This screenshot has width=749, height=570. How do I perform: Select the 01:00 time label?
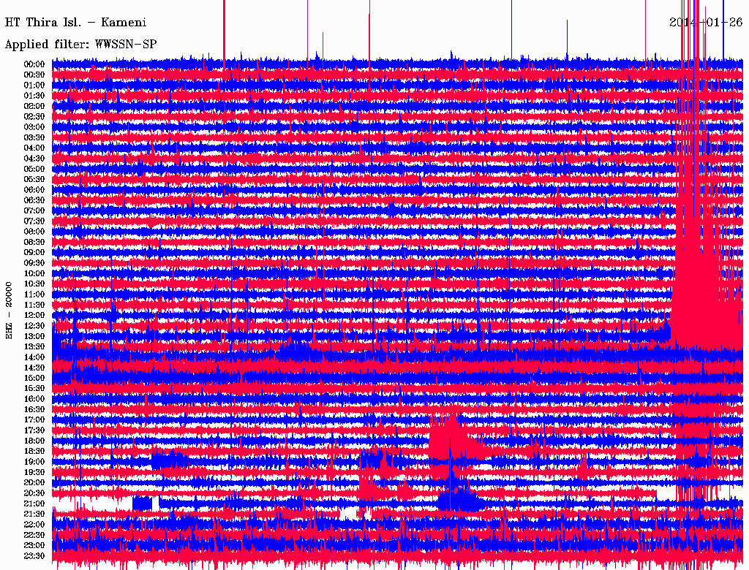(34, 85)
